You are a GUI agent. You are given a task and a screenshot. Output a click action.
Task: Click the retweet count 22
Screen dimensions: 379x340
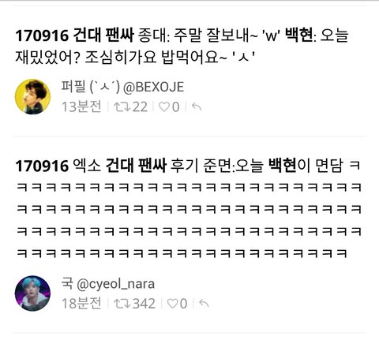click(x=140, y=107)
